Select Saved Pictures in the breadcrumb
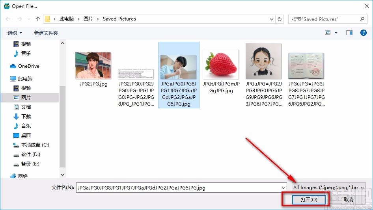This screenshot has height=210, width=373. click(119, 19)
